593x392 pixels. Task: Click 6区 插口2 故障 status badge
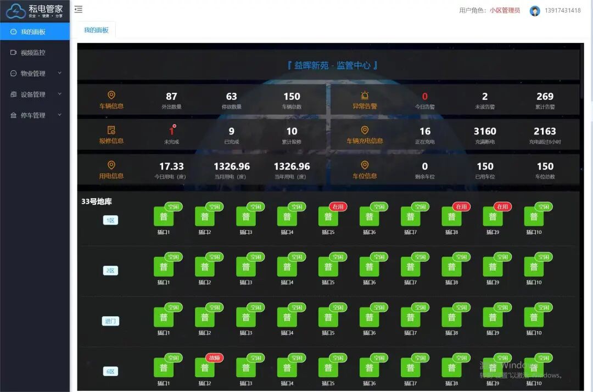point(215,357)
